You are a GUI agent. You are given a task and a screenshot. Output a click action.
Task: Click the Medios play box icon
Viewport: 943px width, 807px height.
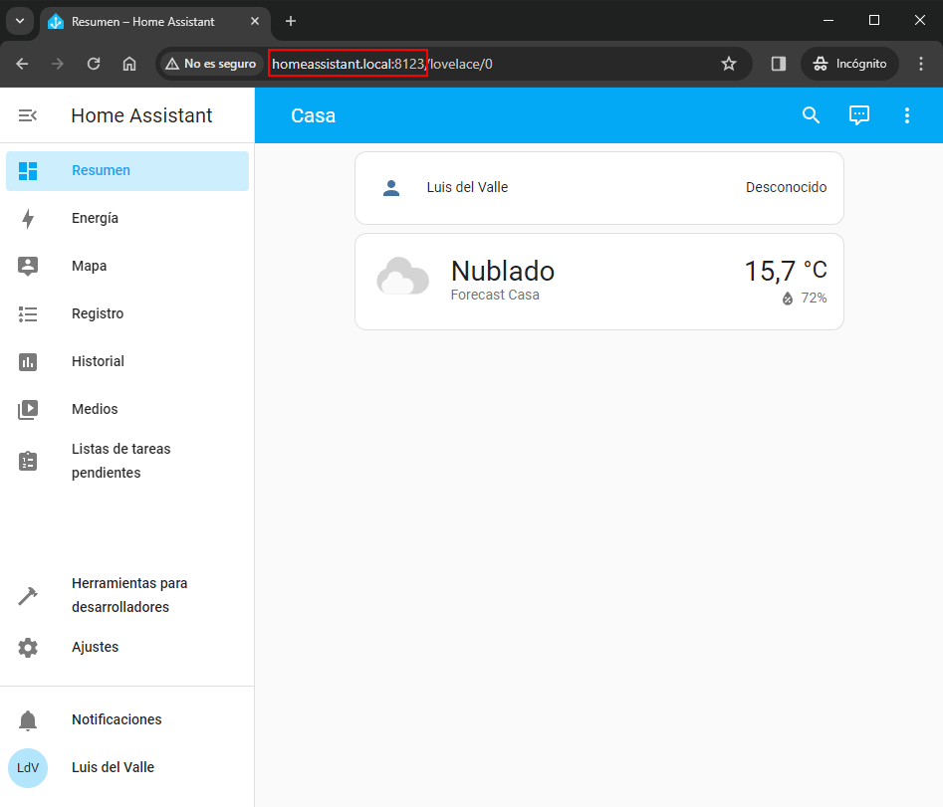28,410
